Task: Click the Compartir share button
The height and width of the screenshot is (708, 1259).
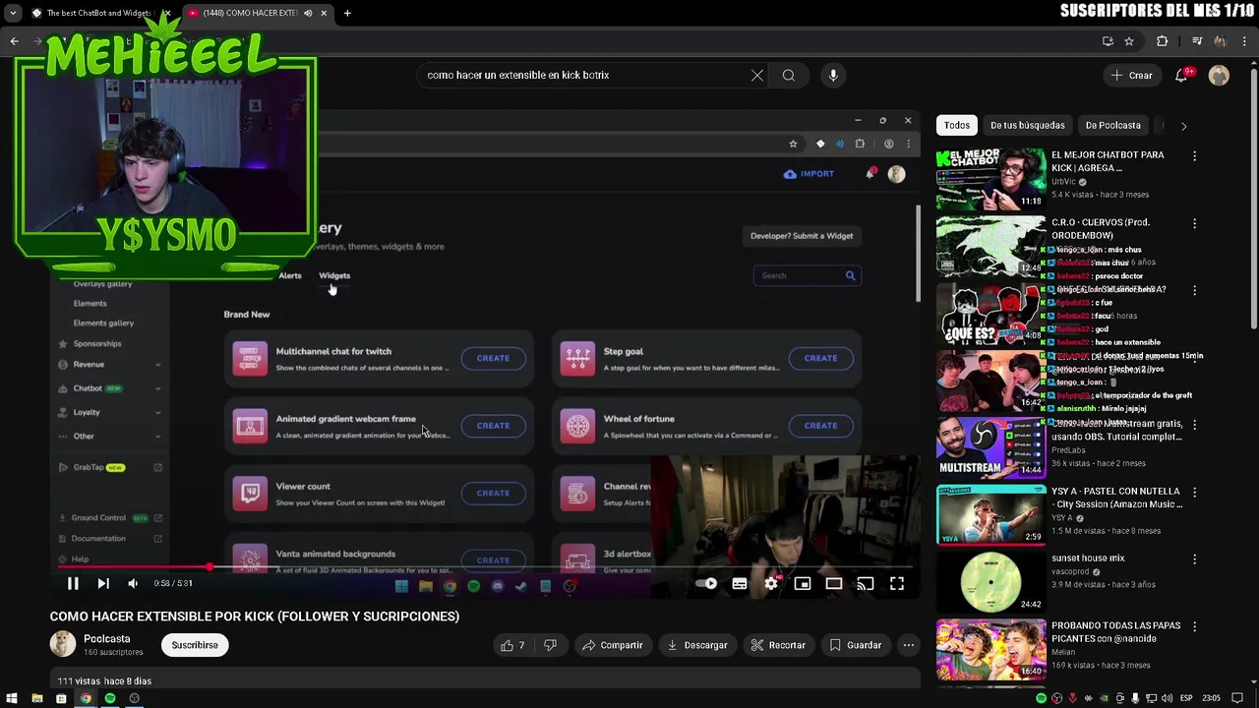Action: (x=612, y=645)
